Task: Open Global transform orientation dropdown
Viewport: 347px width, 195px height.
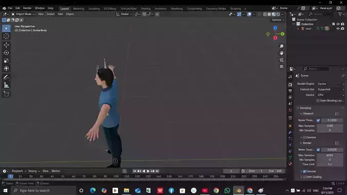Action: point(124,14)
